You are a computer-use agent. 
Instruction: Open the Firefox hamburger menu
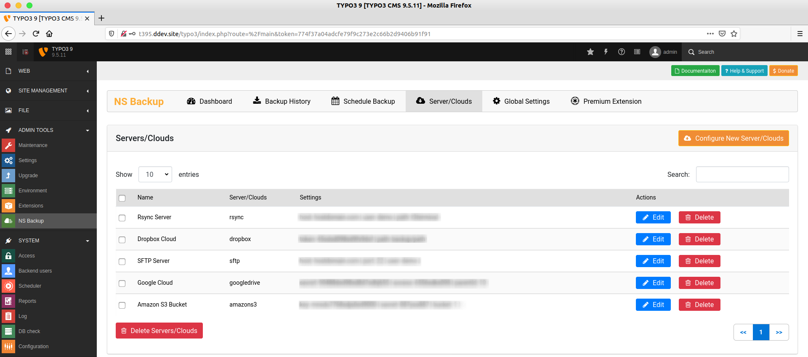click(x=800, y=34)
